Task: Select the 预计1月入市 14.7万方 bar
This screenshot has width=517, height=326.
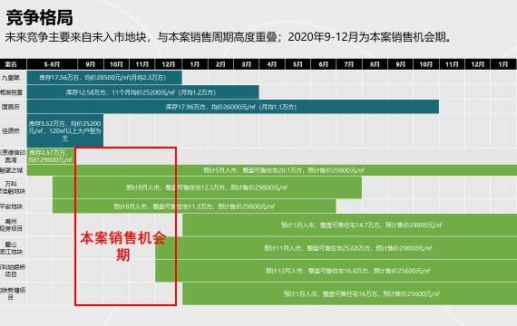Action: (350, 225)
